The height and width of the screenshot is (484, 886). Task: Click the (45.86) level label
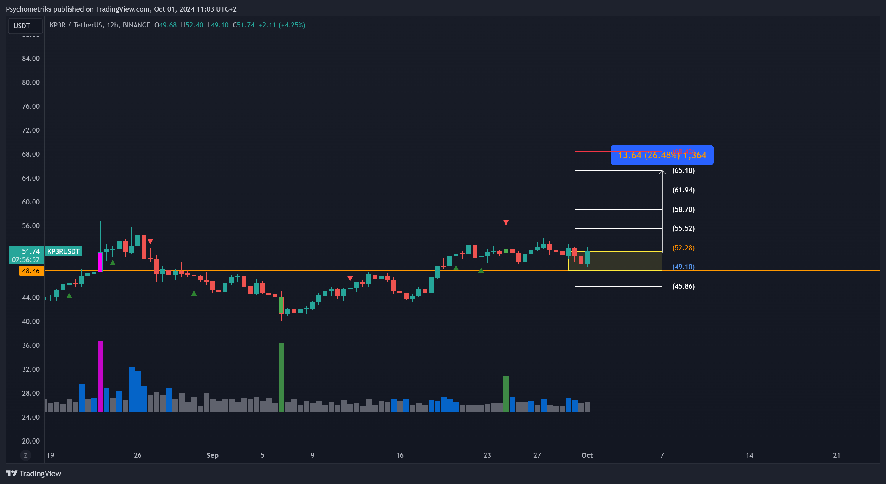[683, 286]
